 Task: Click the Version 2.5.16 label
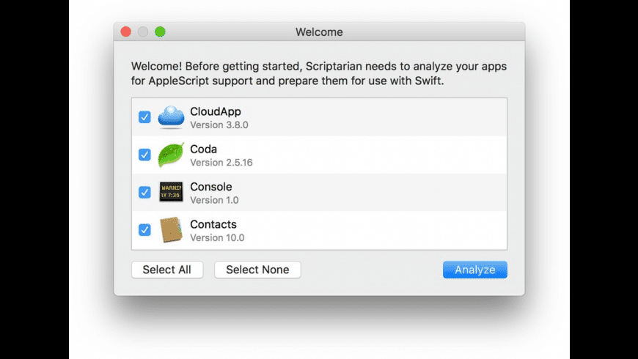coord(221,162)
